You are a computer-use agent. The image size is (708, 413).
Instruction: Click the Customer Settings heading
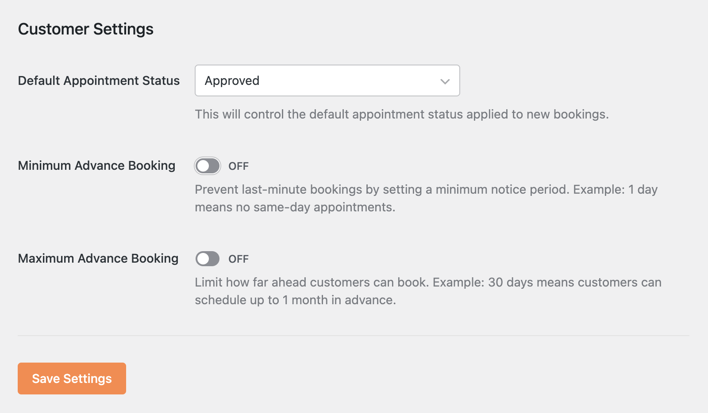[85, 29]
